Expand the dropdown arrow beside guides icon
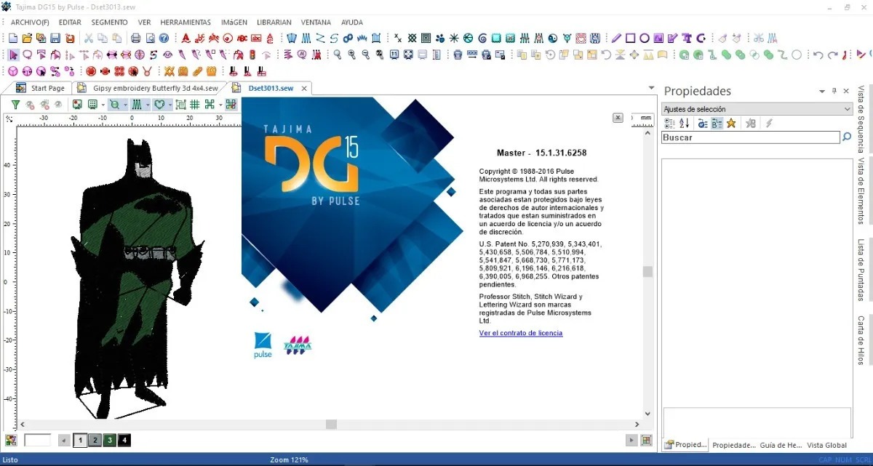This screenshot has height=466, width=873. [220, 104]
